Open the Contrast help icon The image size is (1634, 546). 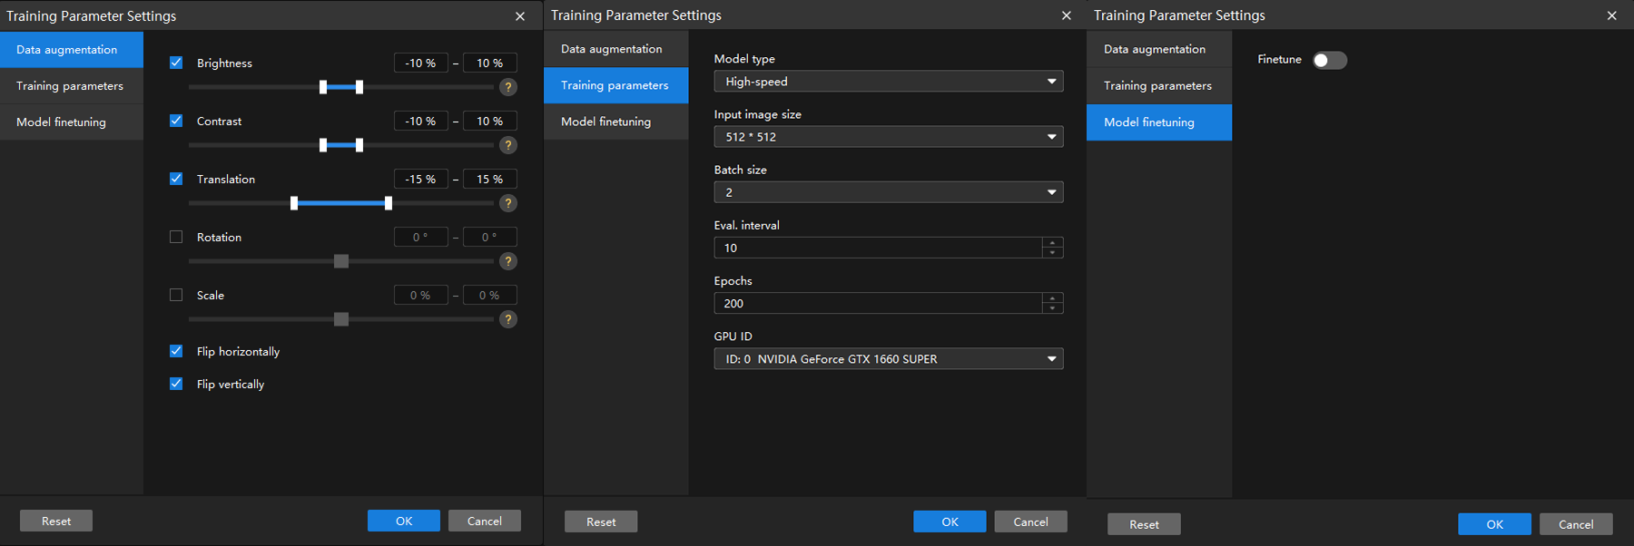pyautogui.click(x=508, y=145)
